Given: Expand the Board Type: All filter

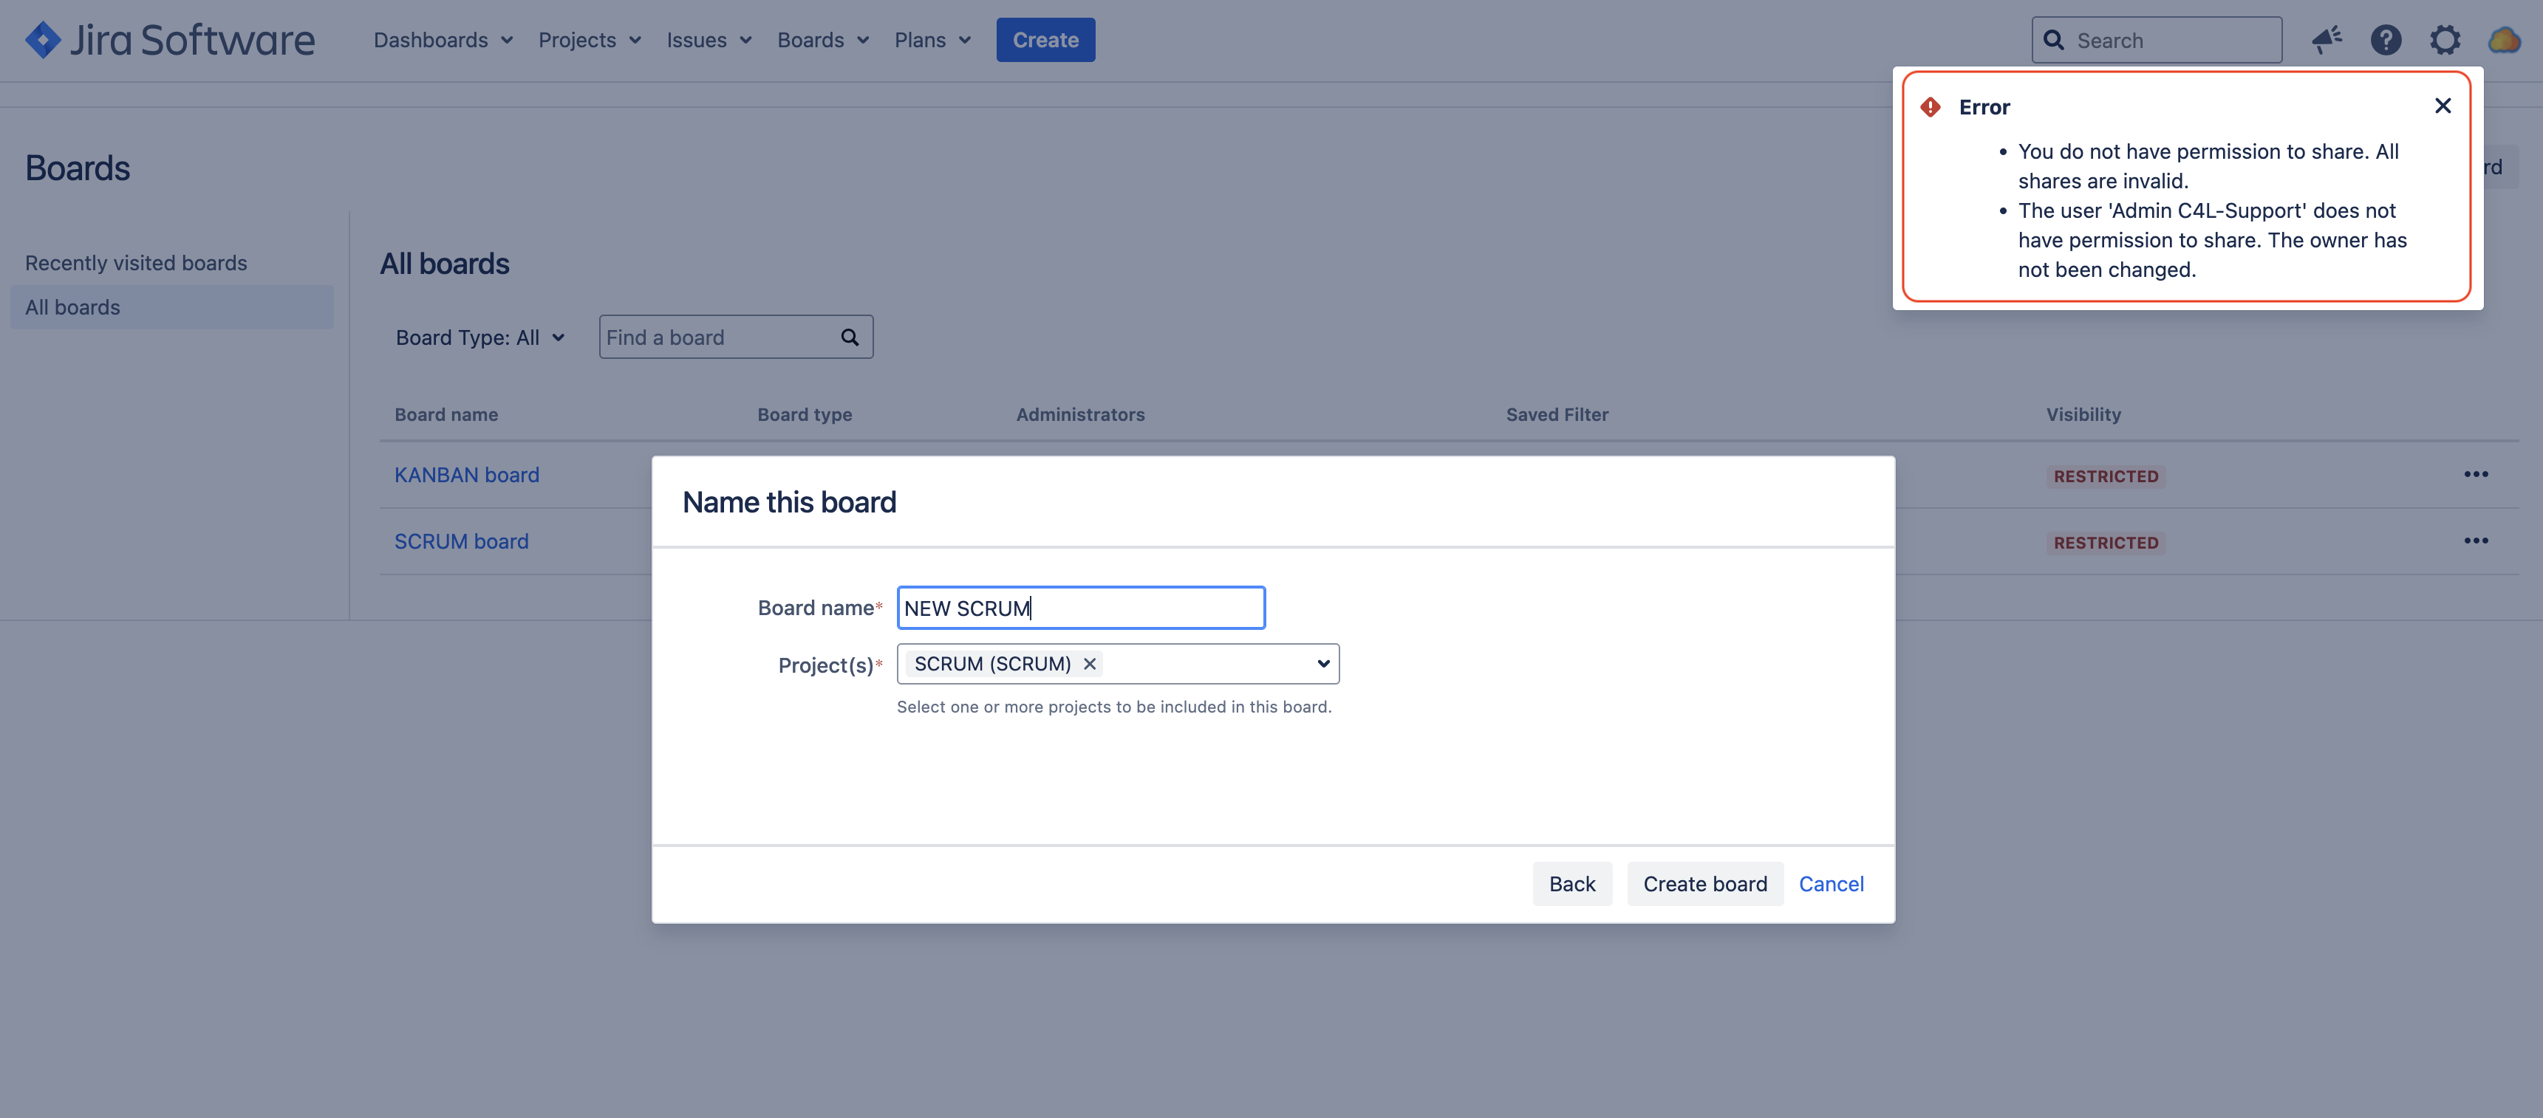Looking at the screenshot, I should point(481,337).
